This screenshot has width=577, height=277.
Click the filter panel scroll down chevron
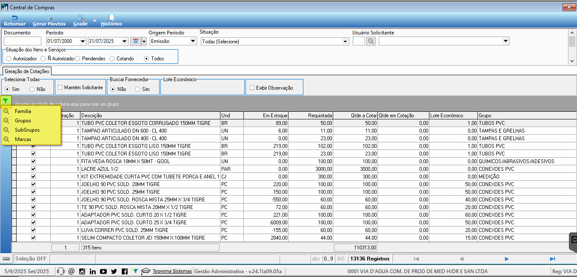(572, 61)
